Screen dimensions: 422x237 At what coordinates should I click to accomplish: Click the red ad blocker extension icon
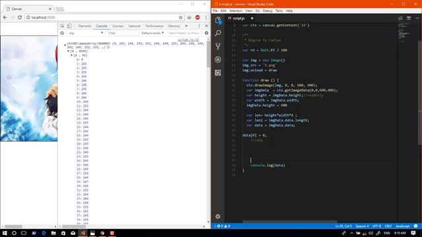pyautogui.click(x=198, y=17)
